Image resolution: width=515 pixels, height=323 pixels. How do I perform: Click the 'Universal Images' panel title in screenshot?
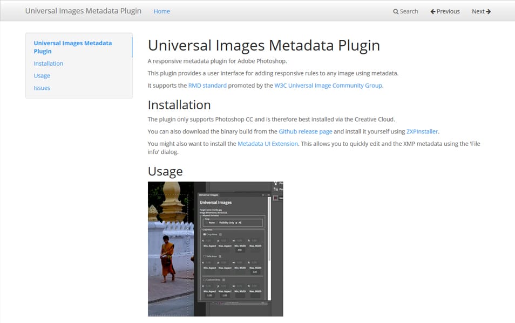(x=215, y=202)
